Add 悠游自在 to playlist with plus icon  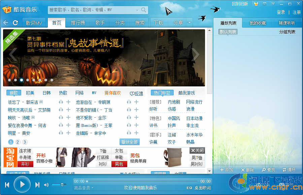click(136, 102)
